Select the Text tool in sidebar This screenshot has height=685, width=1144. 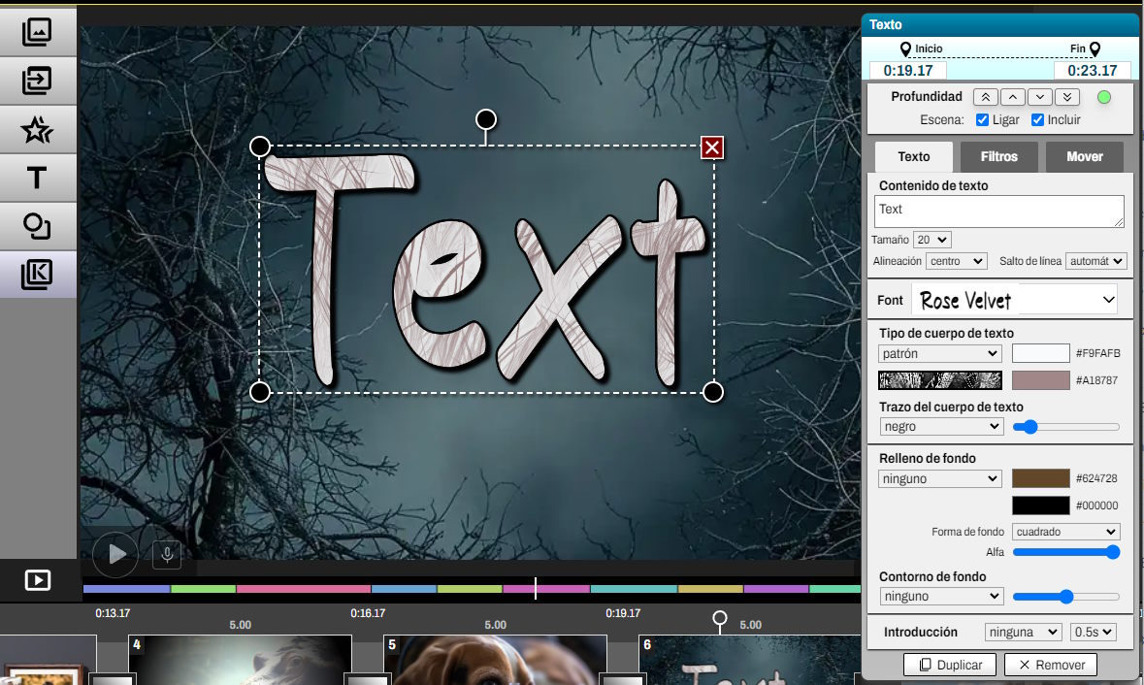point(37,178)
